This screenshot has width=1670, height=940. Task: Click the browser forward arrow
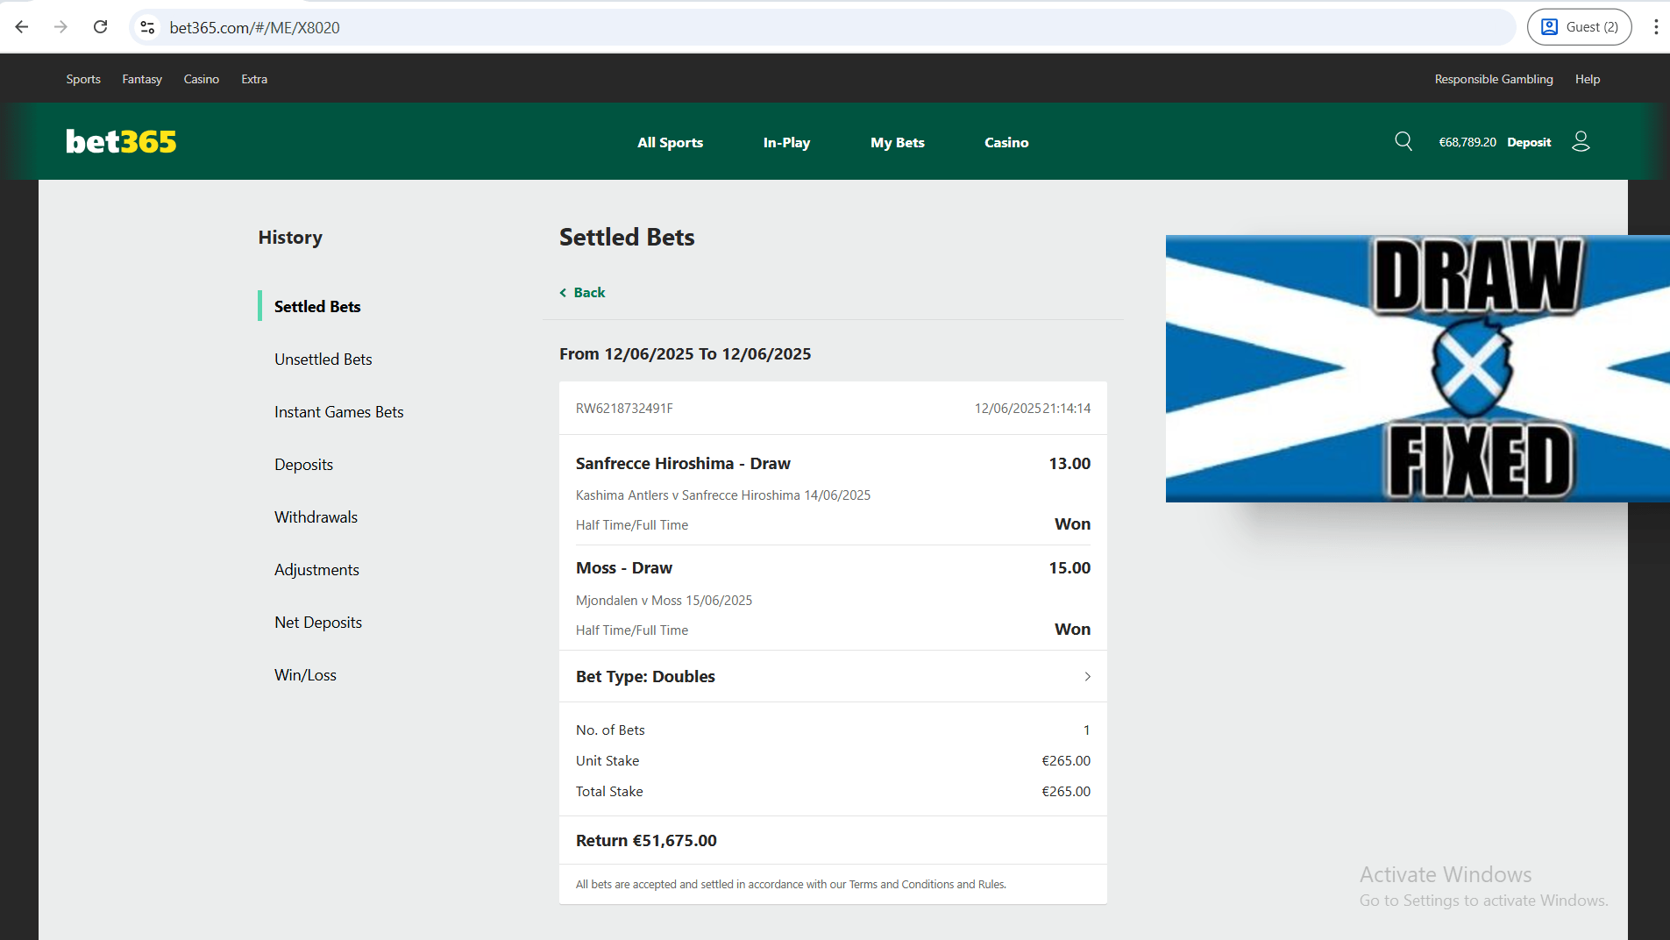pyautogui.click(x=60, y=27)
